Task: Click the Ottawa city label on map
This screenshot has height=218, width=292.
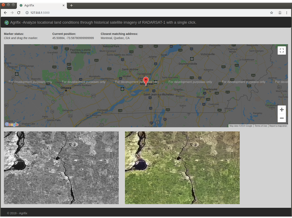Action: 66,88
